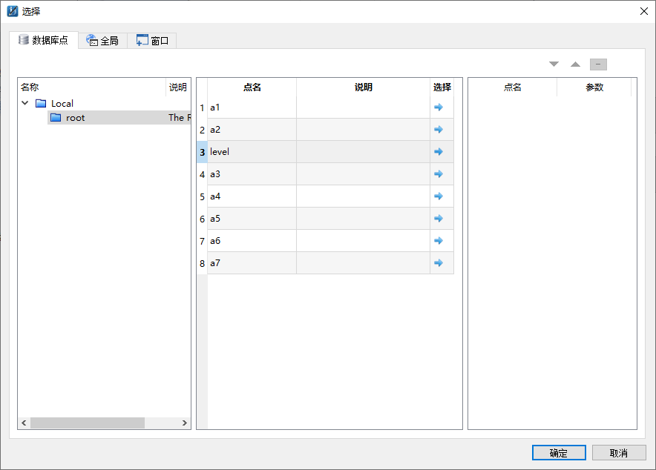The height and width of the screenshot is (470, 656).
Task: Click the select arrow for point a3
Action: click(x=439, y=173)
